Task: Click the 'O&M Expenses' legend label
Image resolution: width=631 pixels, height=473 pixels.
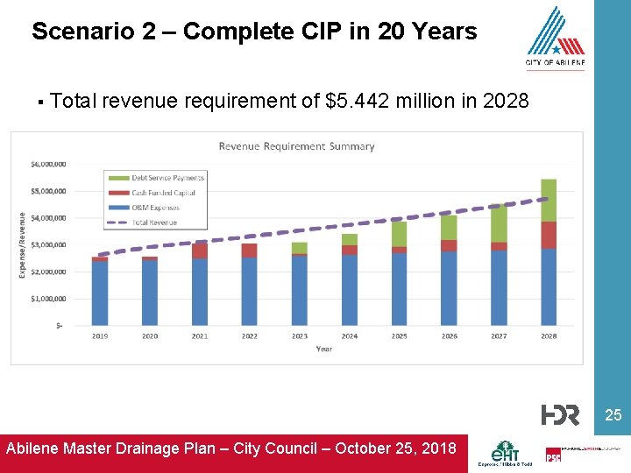Action: (156, 208)
